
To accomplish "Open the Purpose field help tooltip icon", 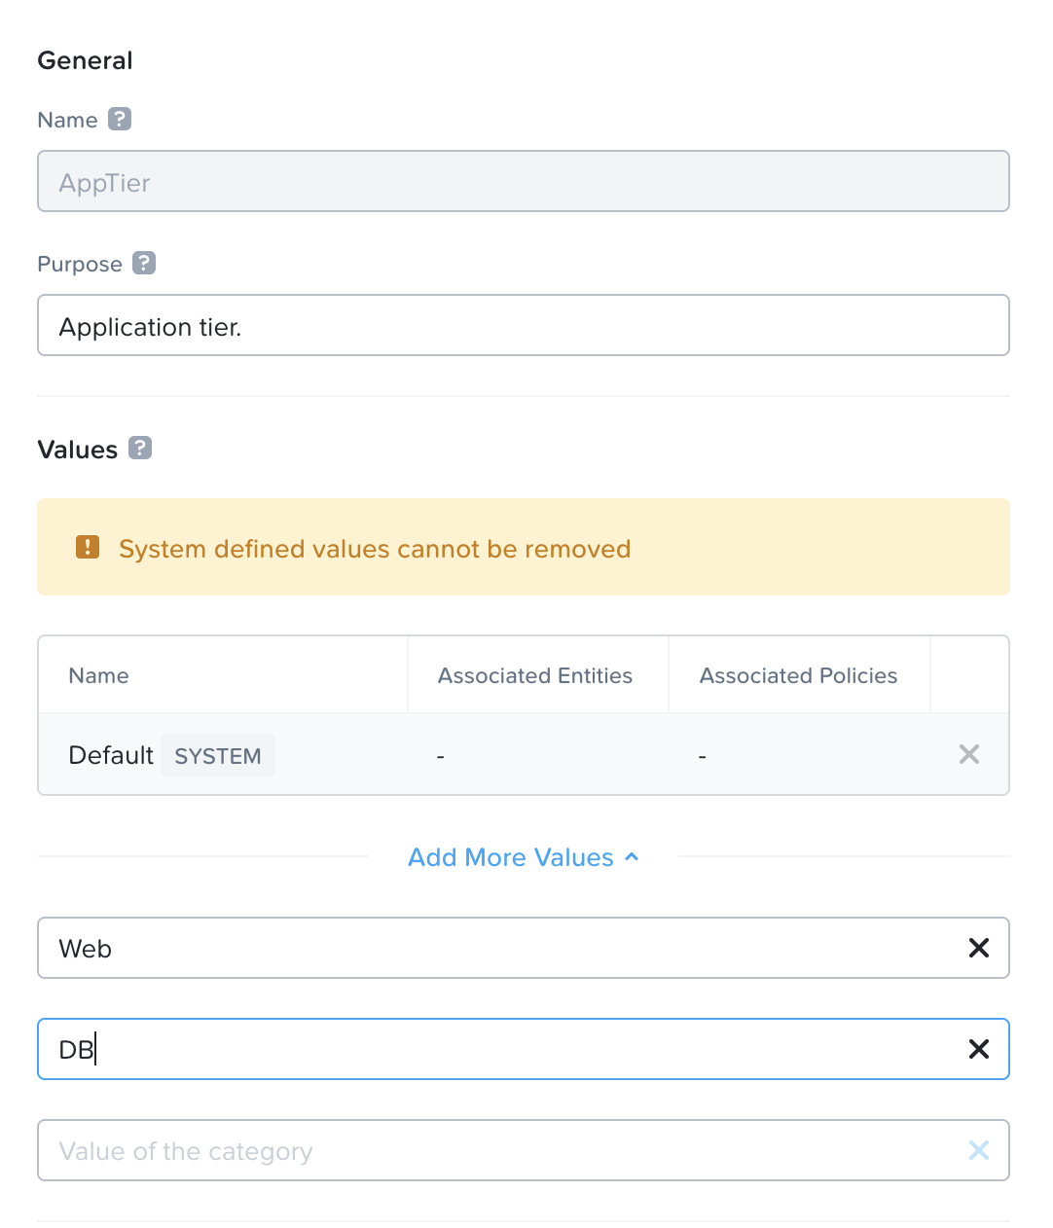I will 144,263.
